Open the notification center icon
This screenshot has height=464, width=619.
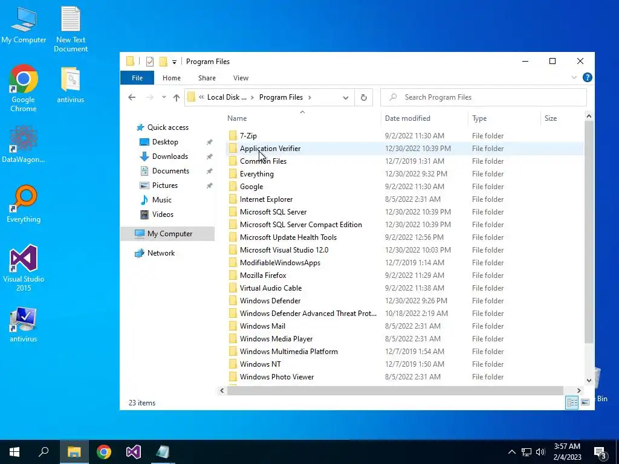point(600,453)
